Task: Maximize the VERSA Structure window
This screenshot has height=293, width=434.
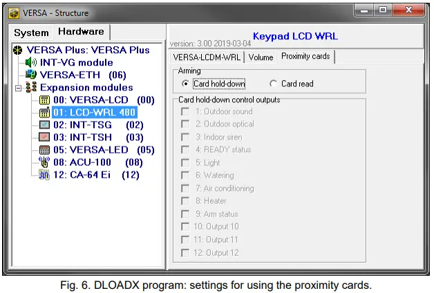Action: click(383, 10)
